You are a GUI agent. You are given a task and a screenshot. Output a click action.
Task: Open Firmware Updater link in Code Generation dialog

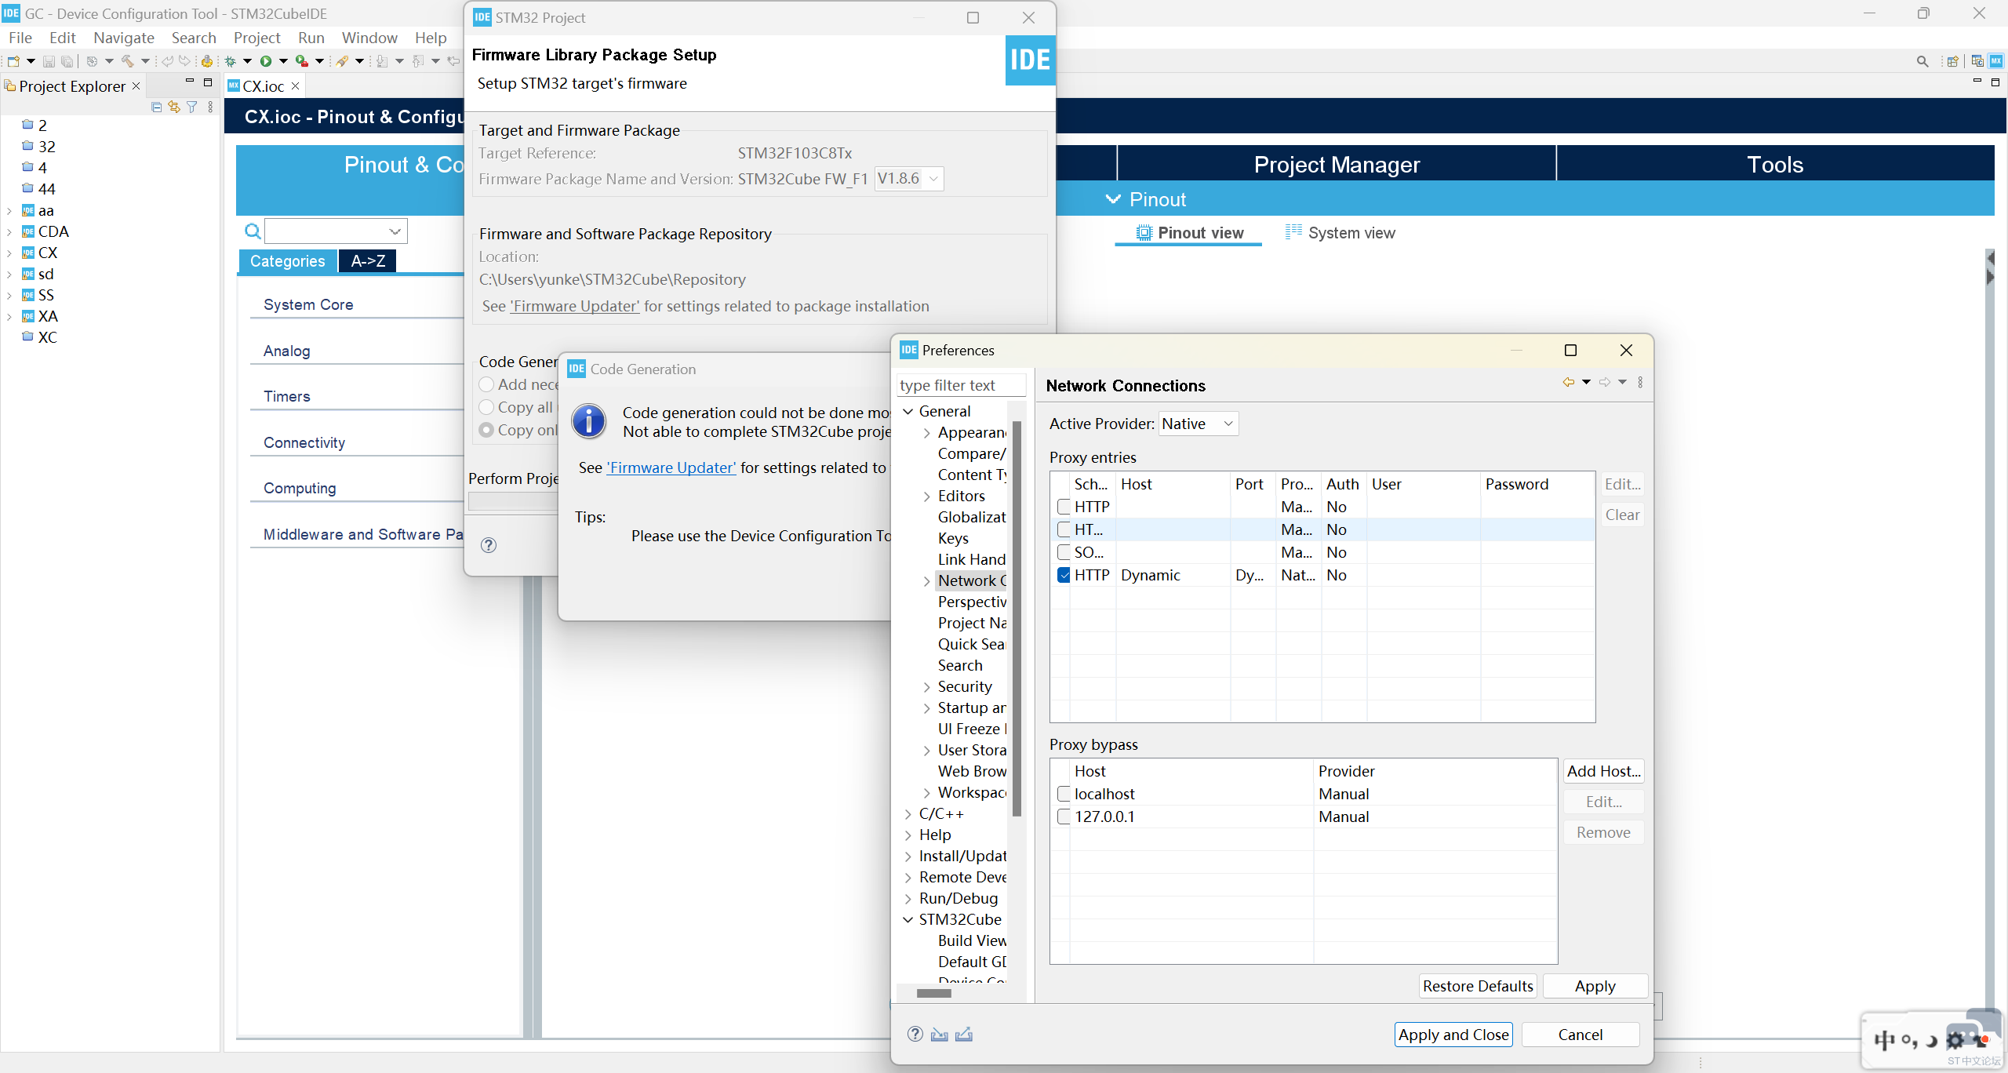click(x=671, y=467)
